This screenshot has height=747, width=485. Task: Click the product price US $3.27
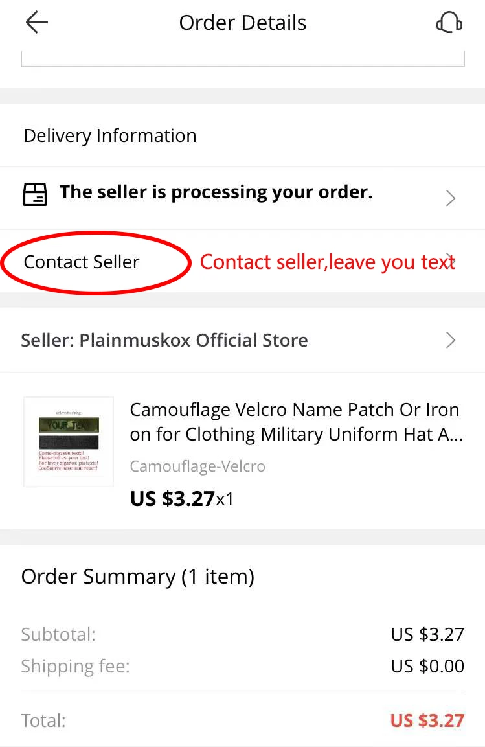(x=172, y=498)
